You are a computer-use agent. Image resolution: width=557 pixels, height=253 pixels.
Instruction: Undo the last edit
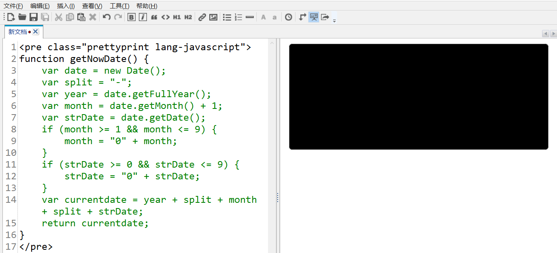click(106, 17)
